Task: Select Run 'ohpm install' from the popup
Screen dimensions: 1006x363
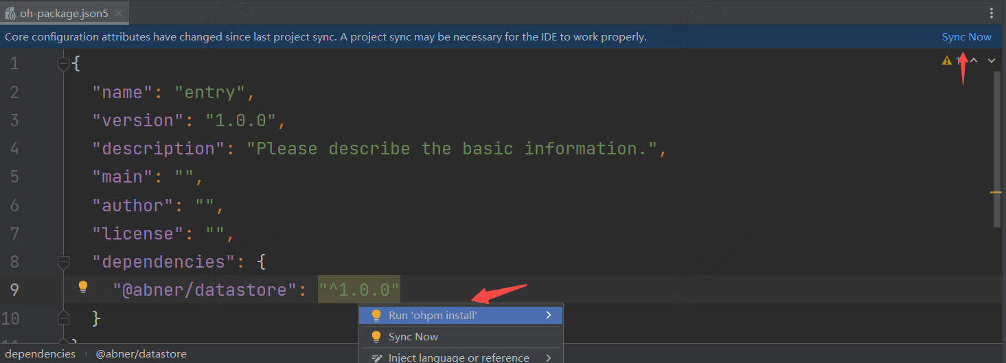Action: pos(433,315)
